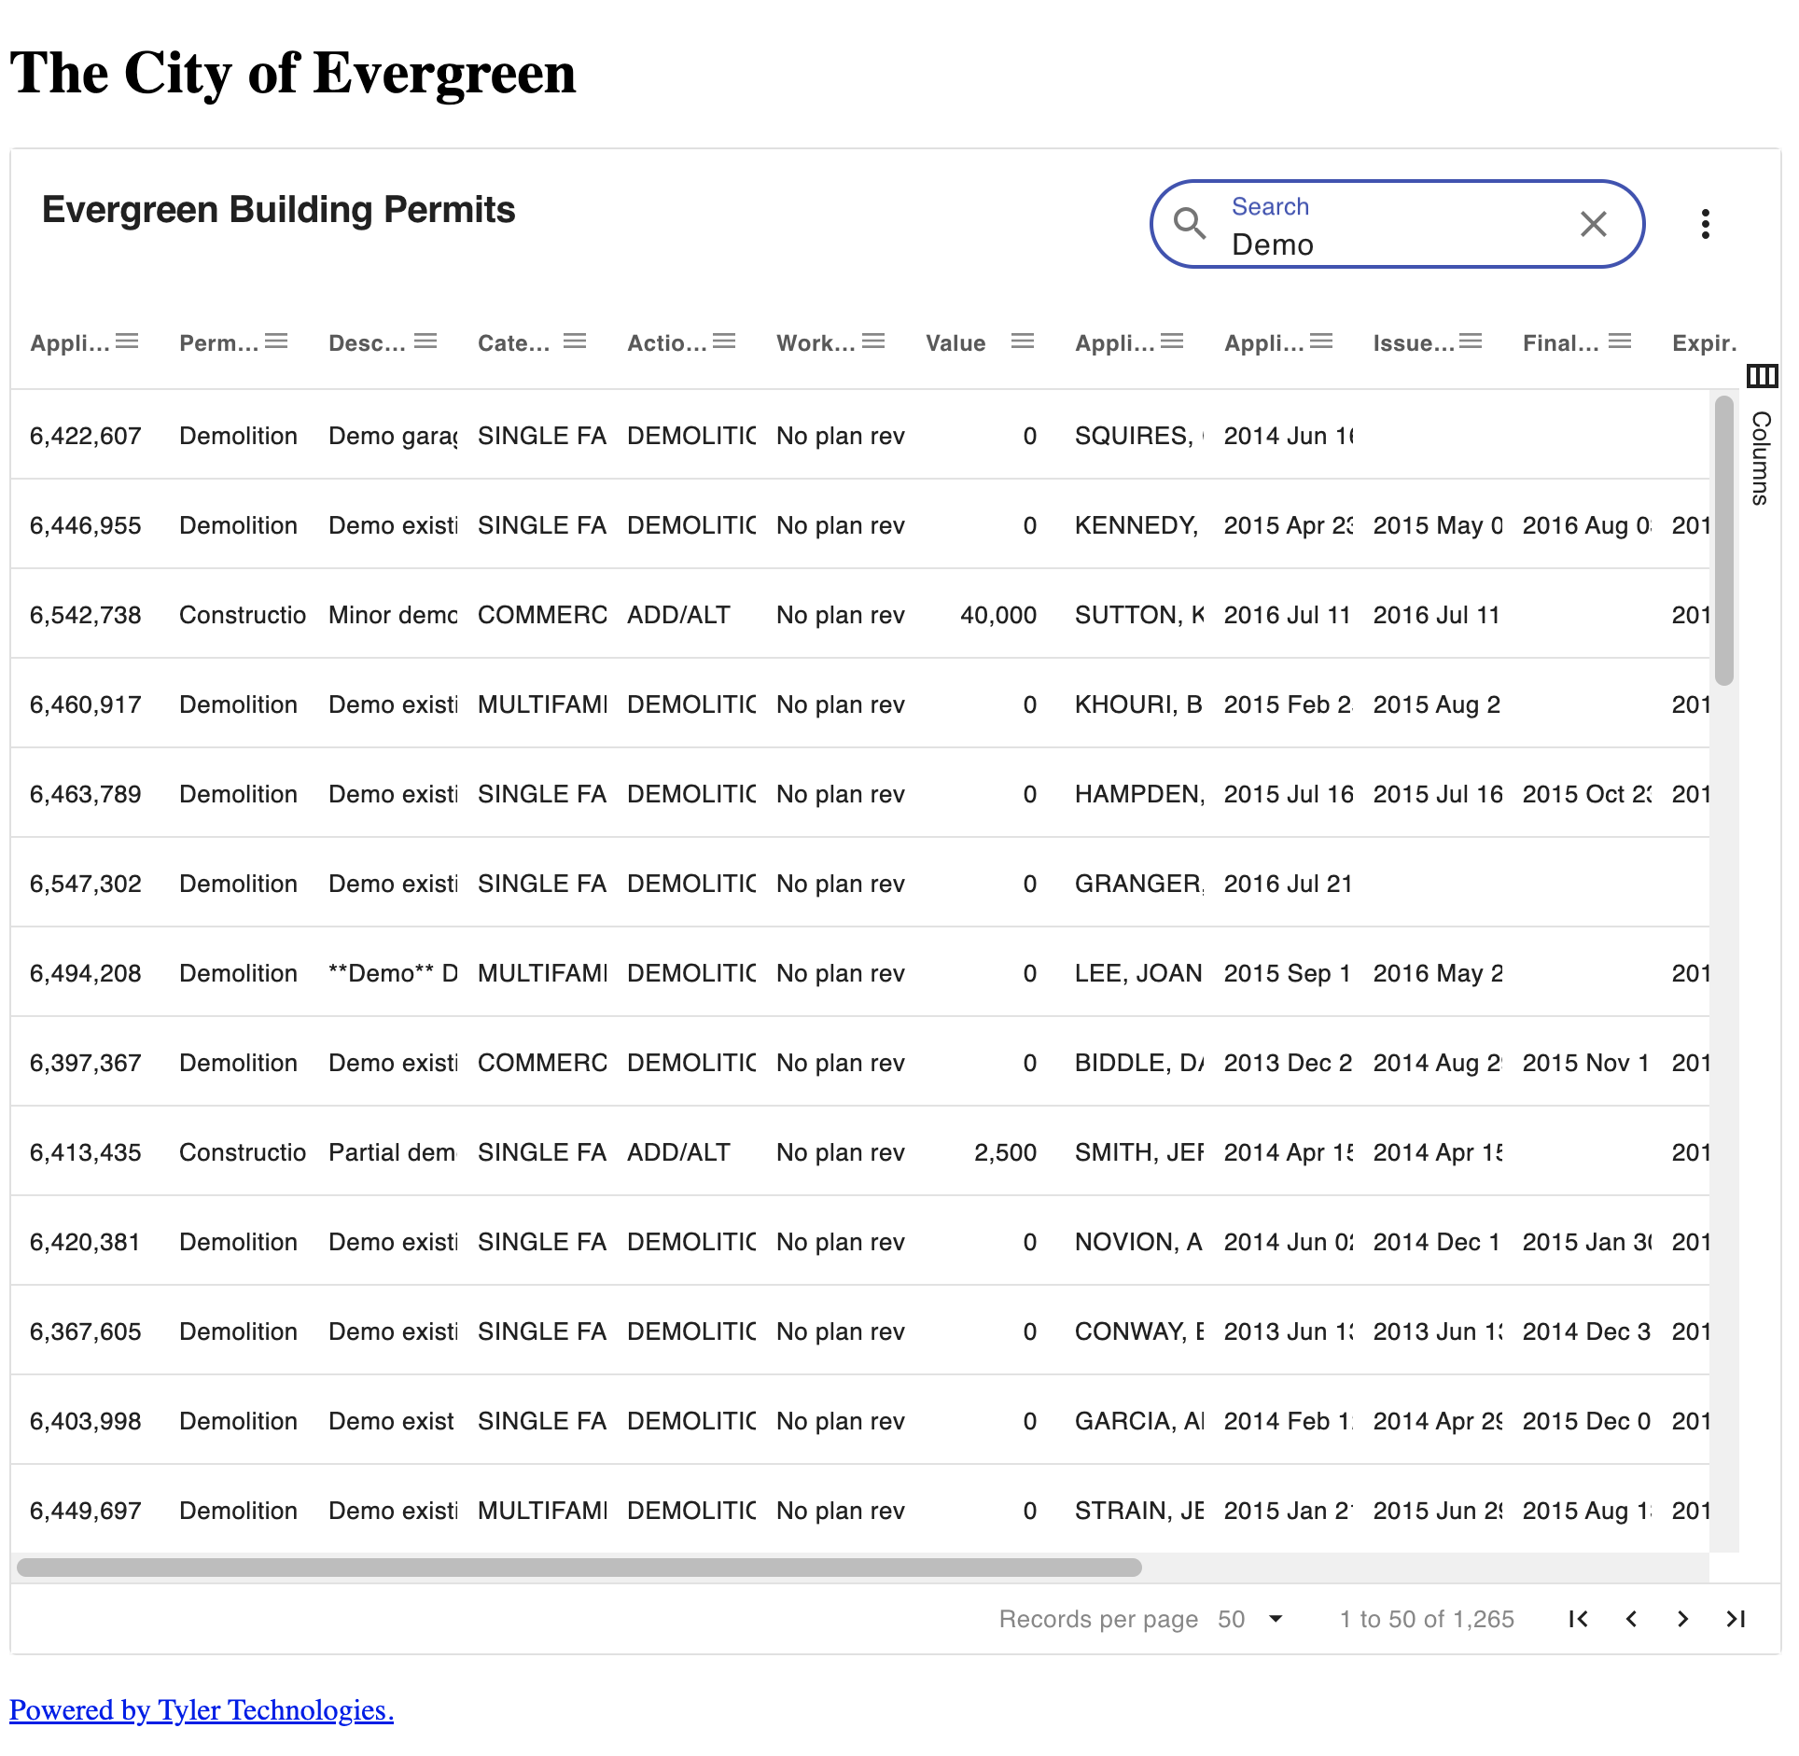Click the vertical table scrollbar thumb
The height and width of the screenshot is (1756, 1799).
click(x=1723, y=541)
